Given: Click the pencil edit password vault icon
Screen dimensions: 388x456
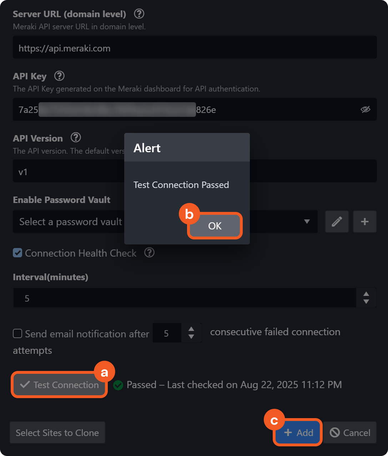Looking at the screenshot, I should (x=337, y=222).
